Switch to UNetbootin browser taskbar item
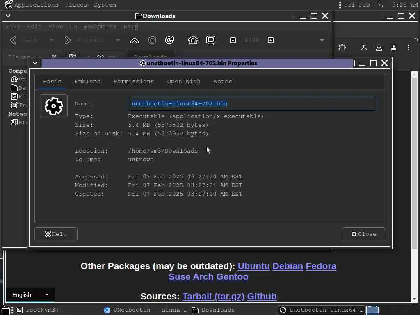Image resolution: width=420 pixels, height=315 pixels. (146, 310)
